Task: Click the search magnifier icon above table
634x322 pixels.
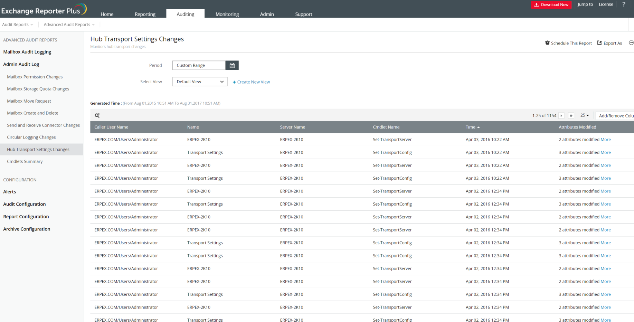Action: tap(97, 116)
